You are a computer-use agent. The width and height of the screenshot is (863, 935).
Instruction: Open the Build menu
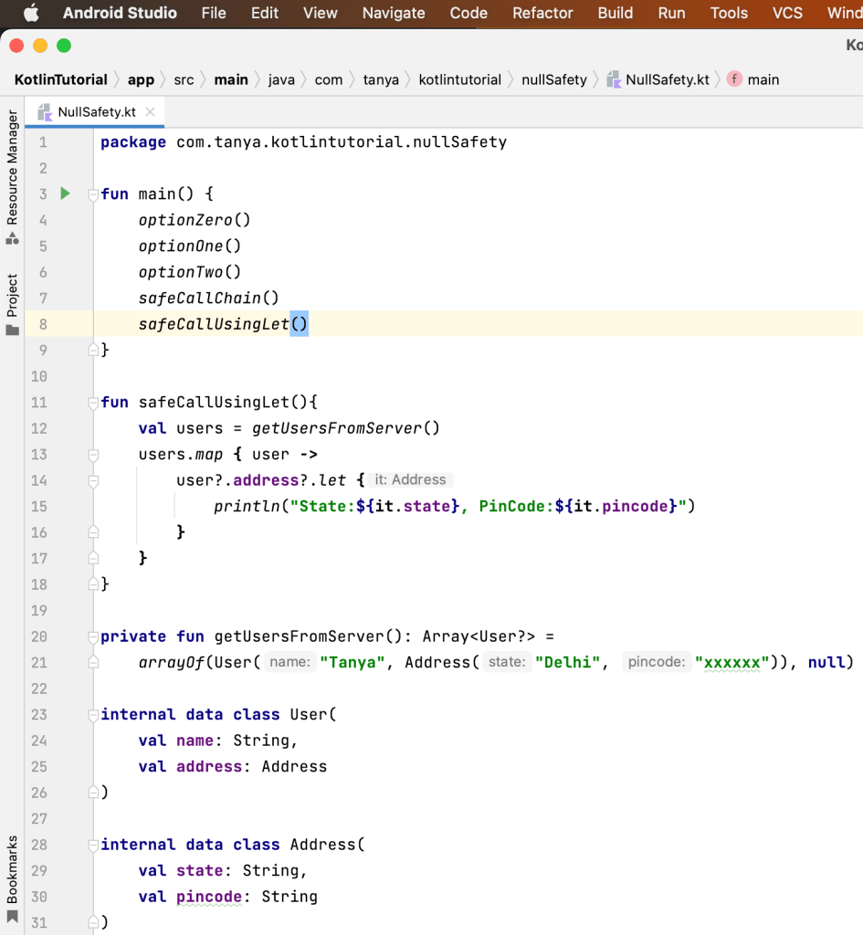point(615,13)
